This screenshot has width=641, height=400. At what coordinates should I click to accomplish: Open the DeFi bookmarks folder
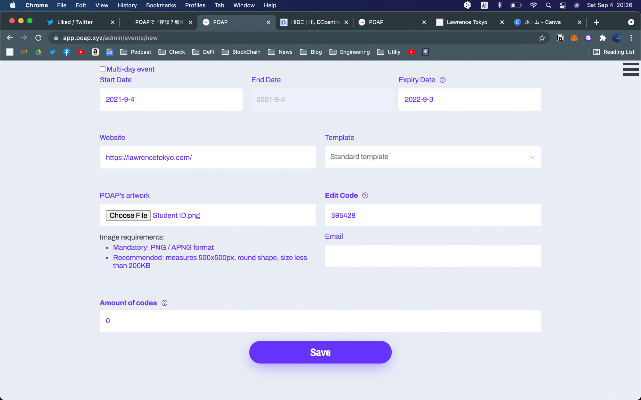pyautogui.click(x=203, y=52)
